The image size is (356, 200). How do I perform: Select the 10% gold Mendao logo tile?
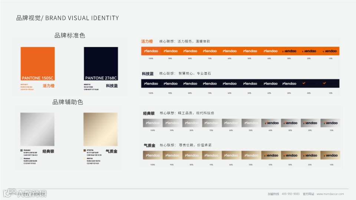tap(330, 155)
